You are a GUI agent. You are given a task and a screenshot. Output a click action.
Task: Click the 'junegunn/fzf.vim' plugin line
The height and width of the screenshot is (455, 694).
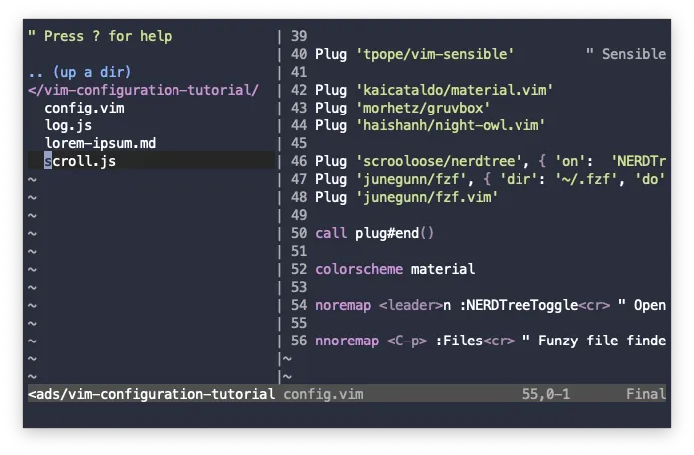coord(406,197)
